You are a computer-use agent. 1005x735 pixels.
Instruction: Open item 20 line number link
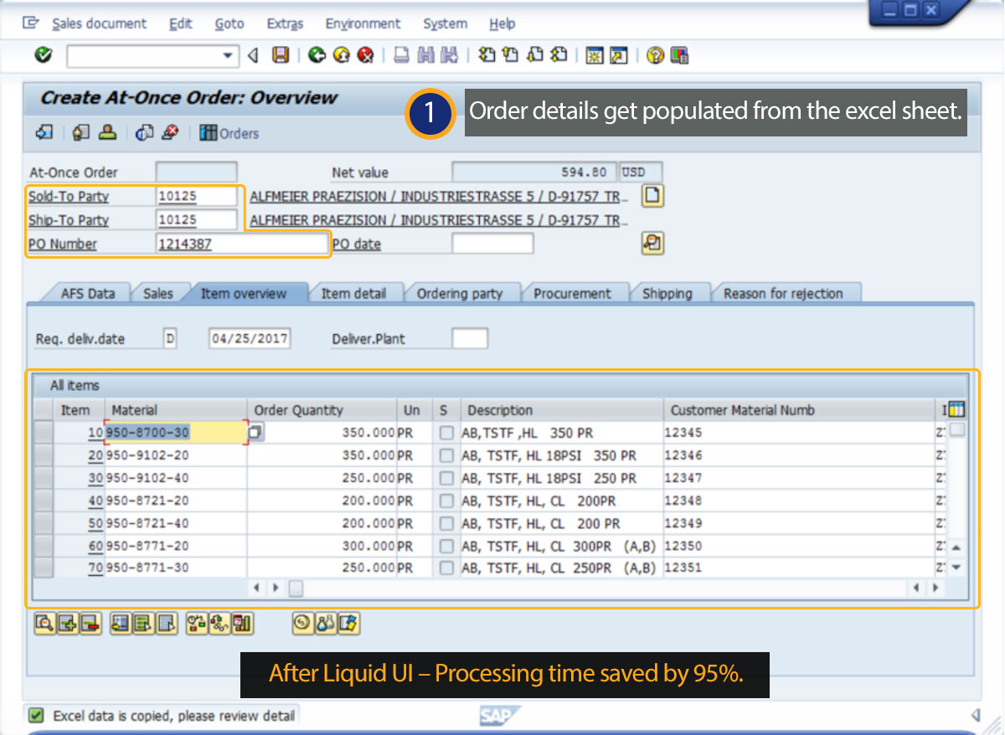pos(95,455)
